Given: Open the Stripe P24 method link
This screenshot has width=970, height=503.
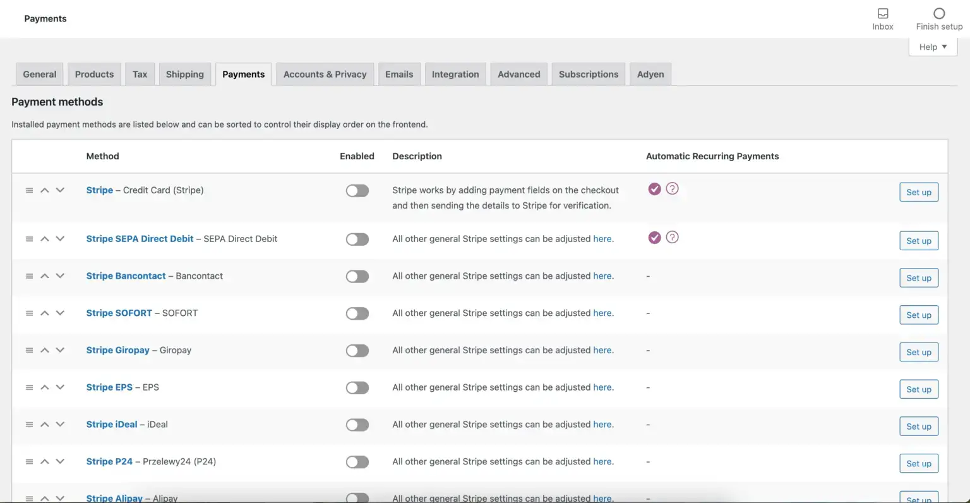Looking at the screenshot, I should [x=109, y=462].
